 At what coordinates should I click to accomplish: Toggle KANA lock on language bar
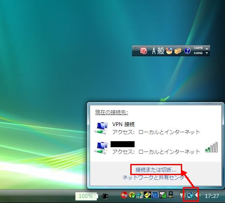198,53
